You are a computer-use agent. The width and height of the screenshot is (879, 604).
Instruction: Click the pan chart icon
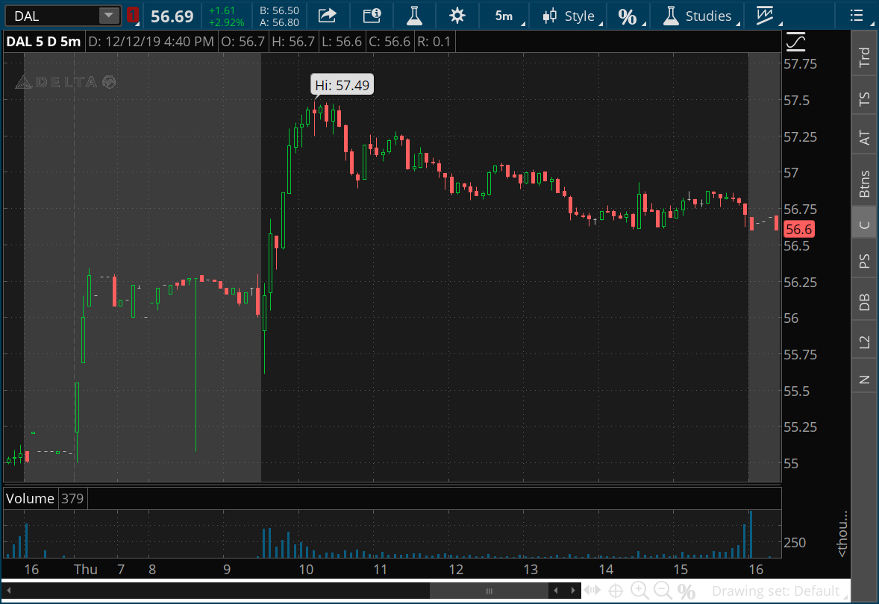pyautogui.click(x=592, y=591)
